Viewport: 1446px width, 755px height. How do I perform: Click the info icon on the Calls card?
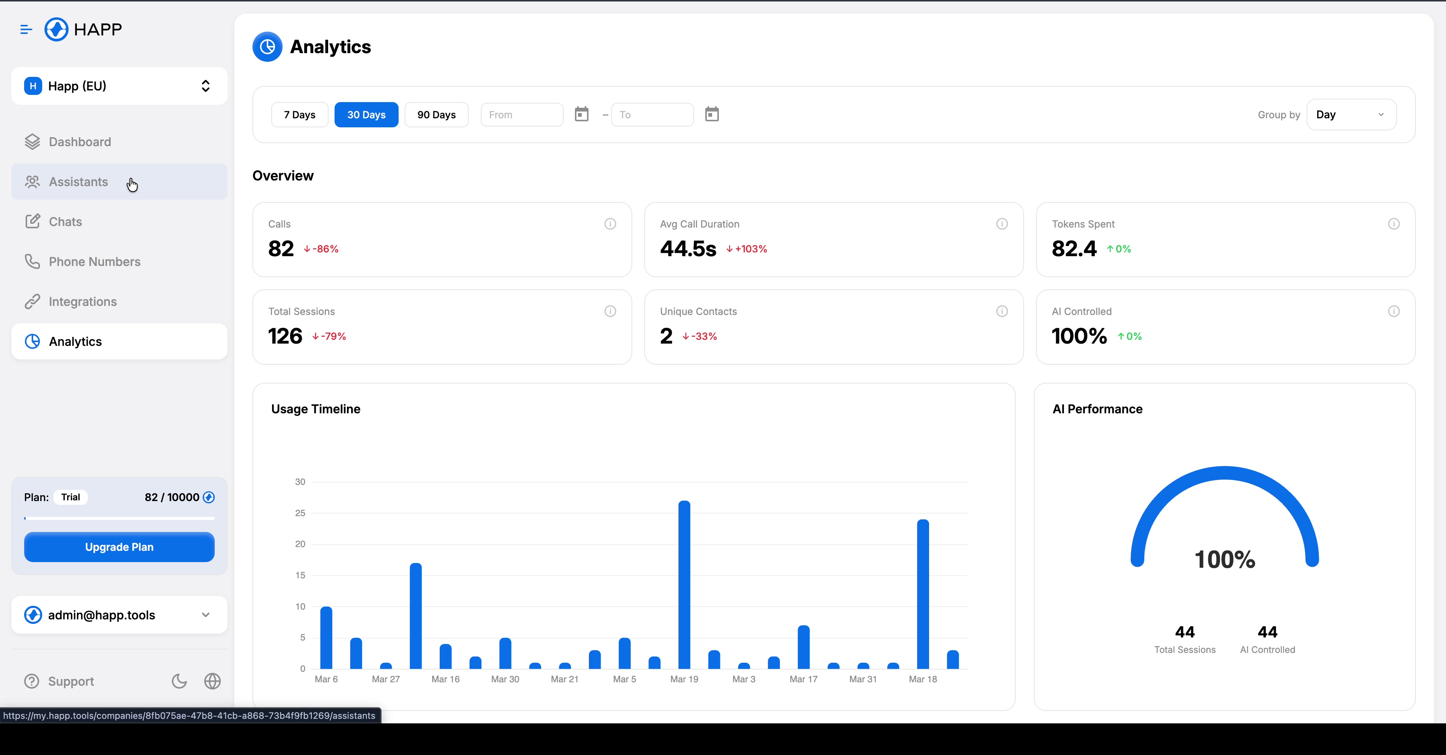tap(610, 224)
